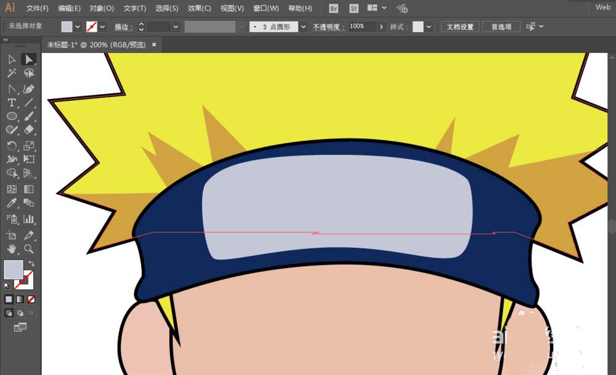Set fill to None mode
Viewport: 616px width, 375px height.
pyautogui.click(x=31, y=299)
